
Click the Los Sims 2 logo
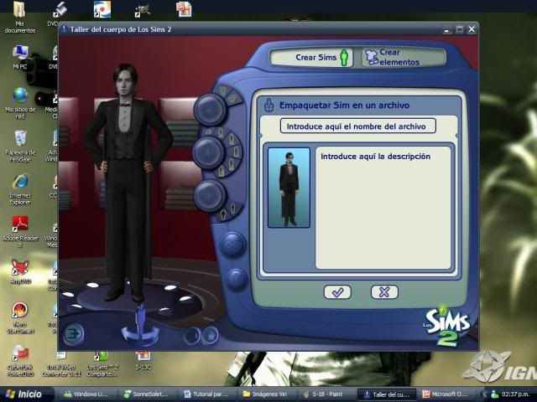tap(447, 326)
